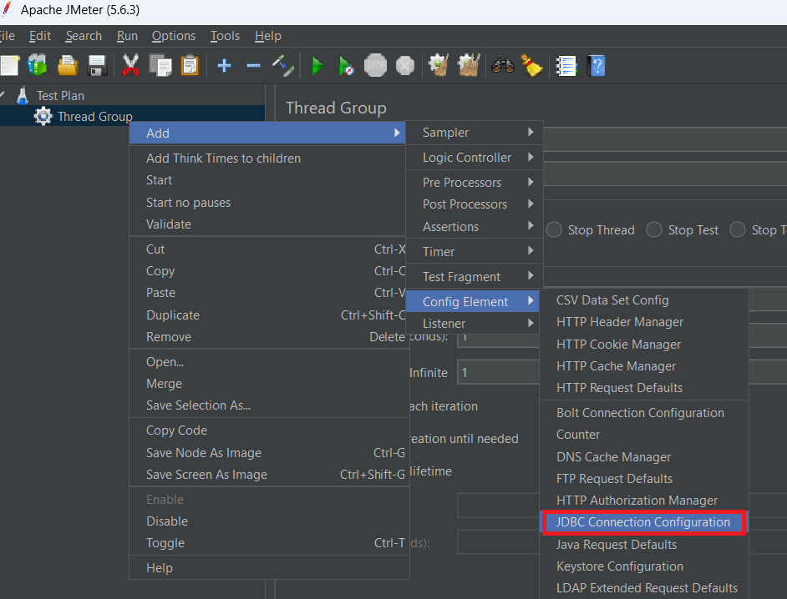The width and height of the screenshot is (787, 599).
Task: Expand the Test Fragment submenu
Action: click(x=475, y=277)
